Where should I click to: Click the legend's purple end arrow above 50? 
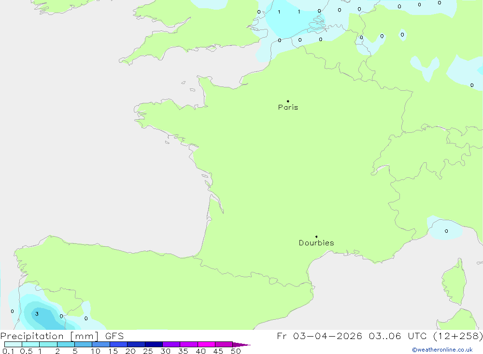click(x=241, y=345)
